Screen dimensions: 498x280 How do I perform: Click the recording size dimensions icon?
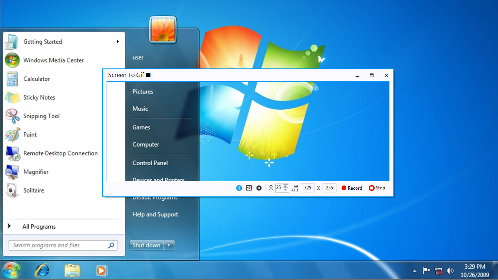coord(295,188)
